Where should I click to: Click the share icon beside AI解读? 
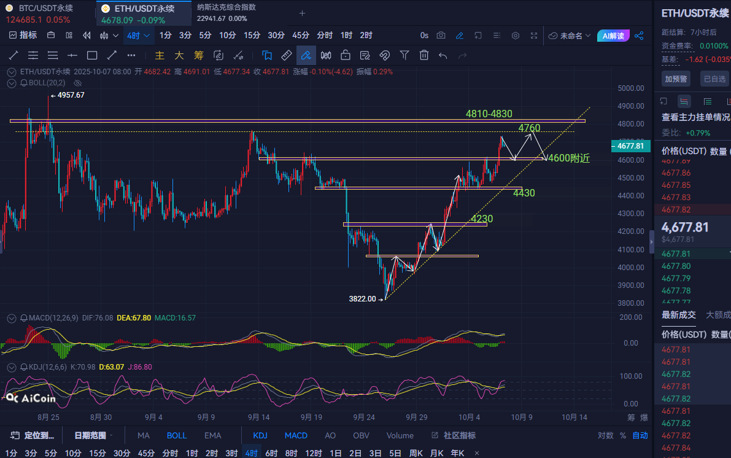coord(639,36)
